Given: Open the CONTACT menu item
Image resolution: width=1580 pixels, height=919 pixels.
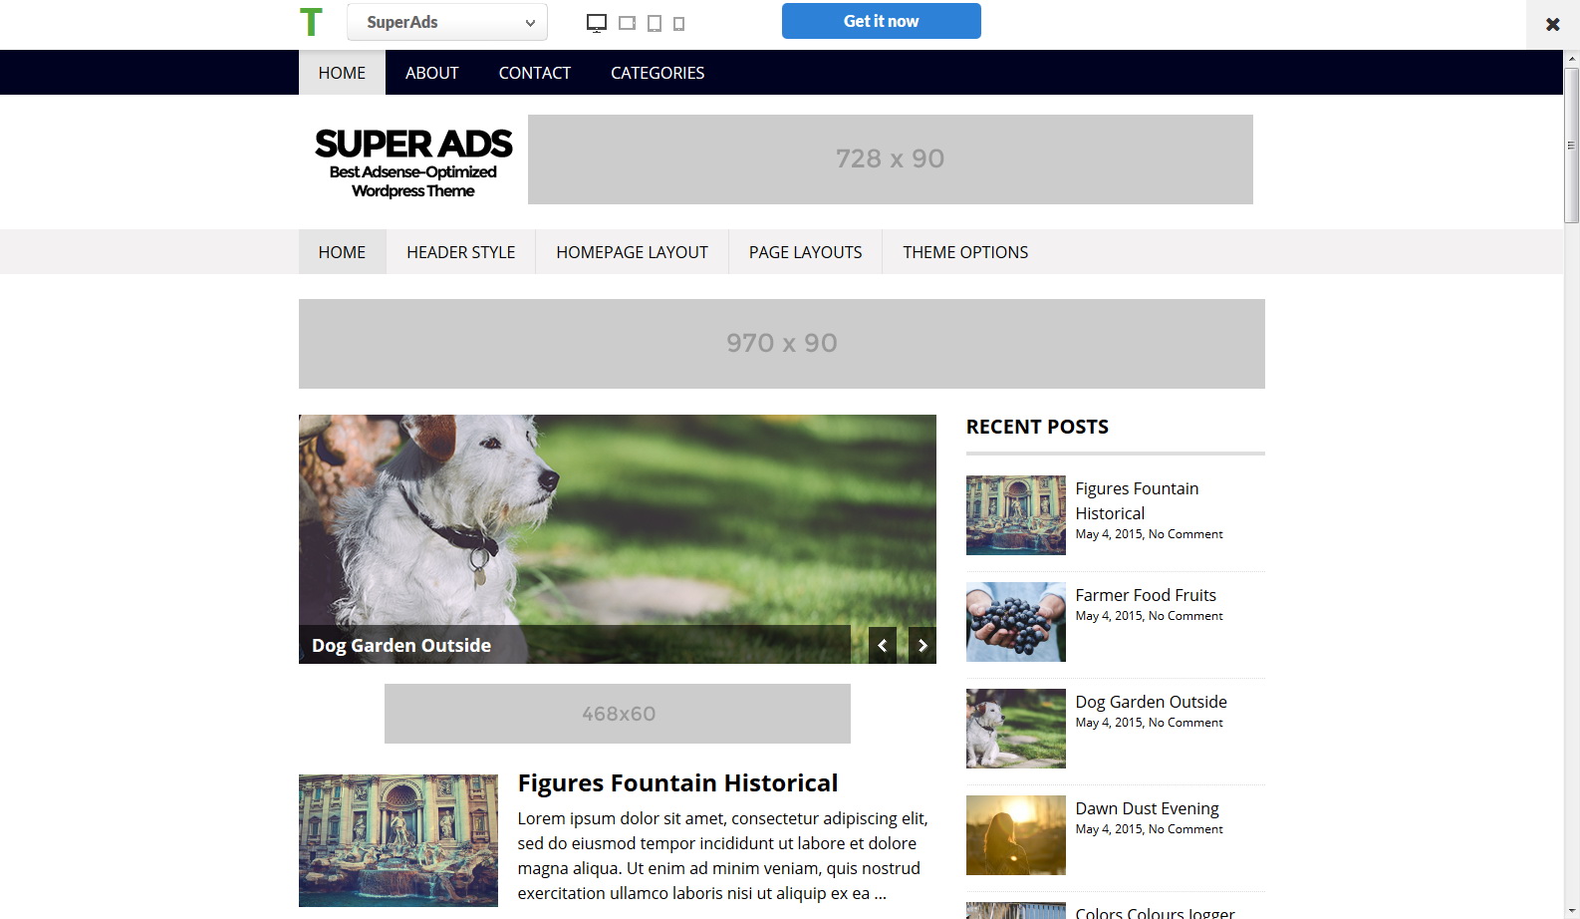Looking at the screenshot, I should [535, 73].
